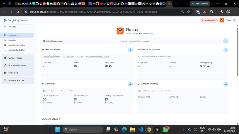Click the Average rating label
239x134 pixels.
point(206,63)
